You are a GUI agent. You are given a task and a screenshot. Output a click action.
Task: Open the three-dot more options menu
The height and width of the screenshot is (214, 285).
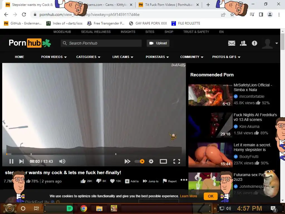pyautogui.click(x=184, y=180)
